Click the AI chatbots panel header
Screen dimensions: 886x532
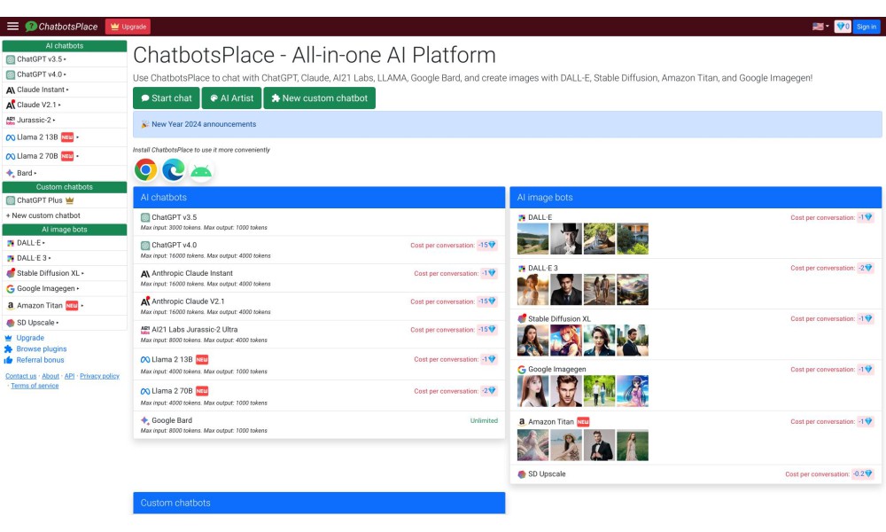click(x=319, y=198)
